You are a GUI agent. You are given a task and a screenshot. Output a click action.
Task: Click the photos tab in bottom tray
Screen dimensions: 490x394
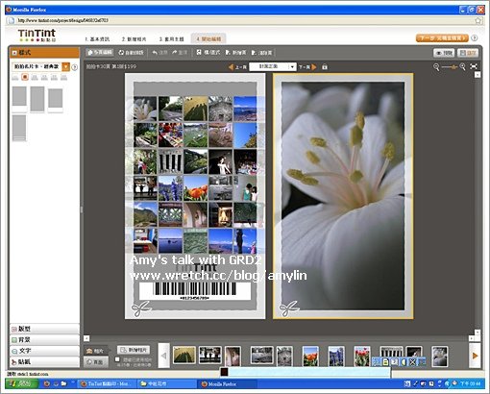click(x=96, y=351)
